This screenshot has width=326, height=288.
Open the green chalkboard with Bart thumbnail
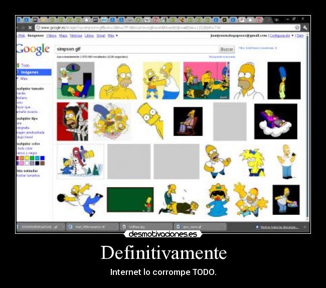pos(130,200)
